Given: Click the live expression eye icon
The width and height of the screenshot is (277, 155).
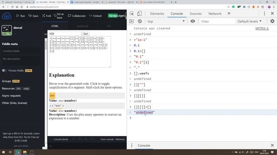Looking at the screenshot, I should point(193,21).
